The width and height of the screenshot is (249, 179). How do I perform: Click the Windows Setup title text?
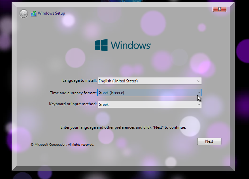51,13
